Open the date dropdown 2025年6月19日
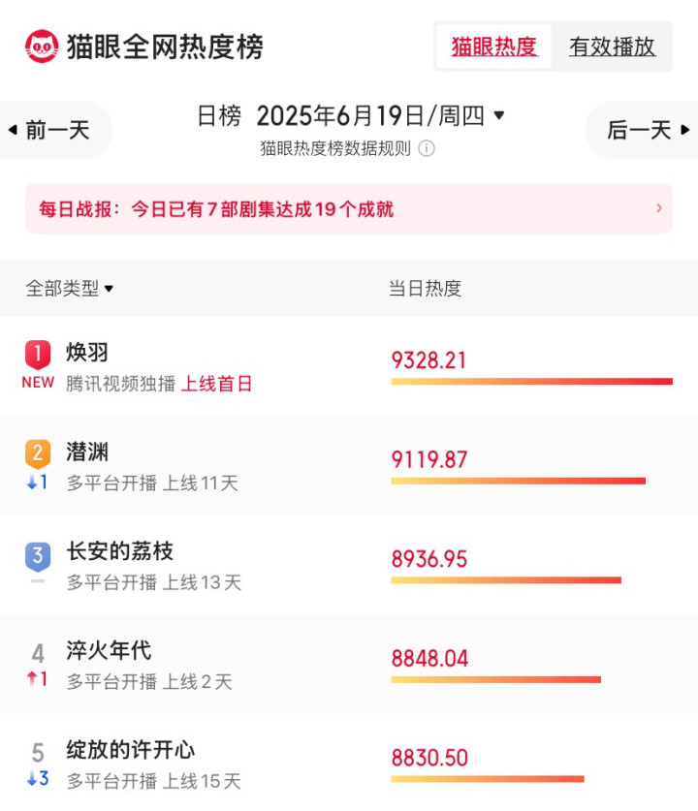The image size is (698, 811). [x=380, y=115]
